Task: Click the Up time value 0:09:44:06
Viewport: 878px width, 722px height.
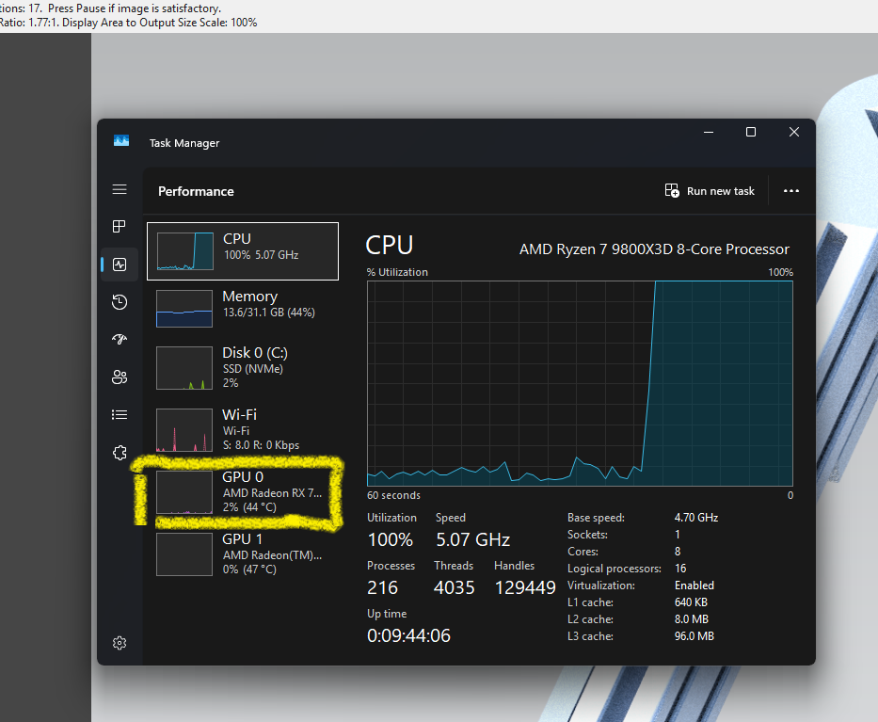Action: pyautogui.click(x=408, y=635)
